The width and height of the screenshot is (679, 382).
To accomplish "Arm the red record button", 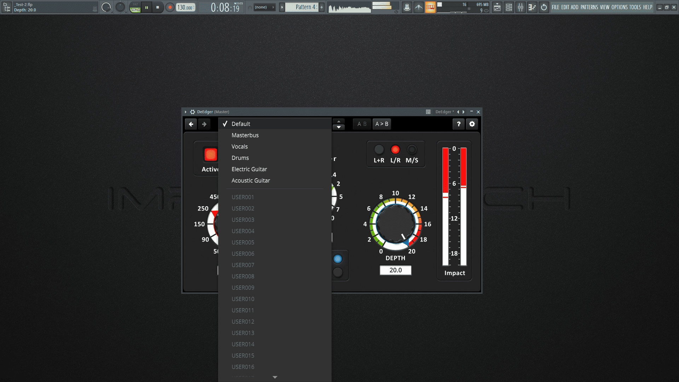I will [170, 7].
